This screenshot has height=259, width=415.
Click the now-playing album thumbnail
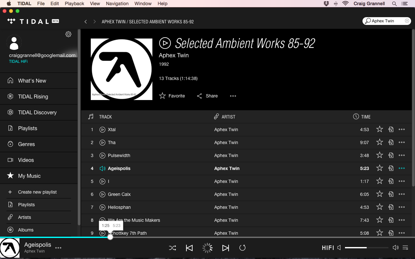[x=10, y=248]
